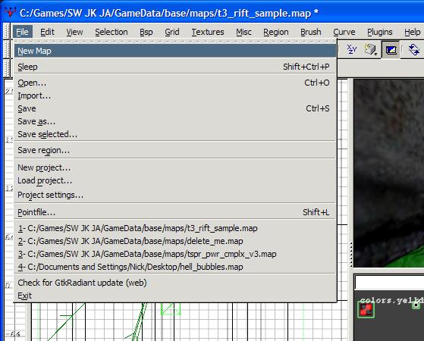Image resolution: width=424 pixels, height=341 pixels.
Task: Open the View menu
Action: (74, 32)
